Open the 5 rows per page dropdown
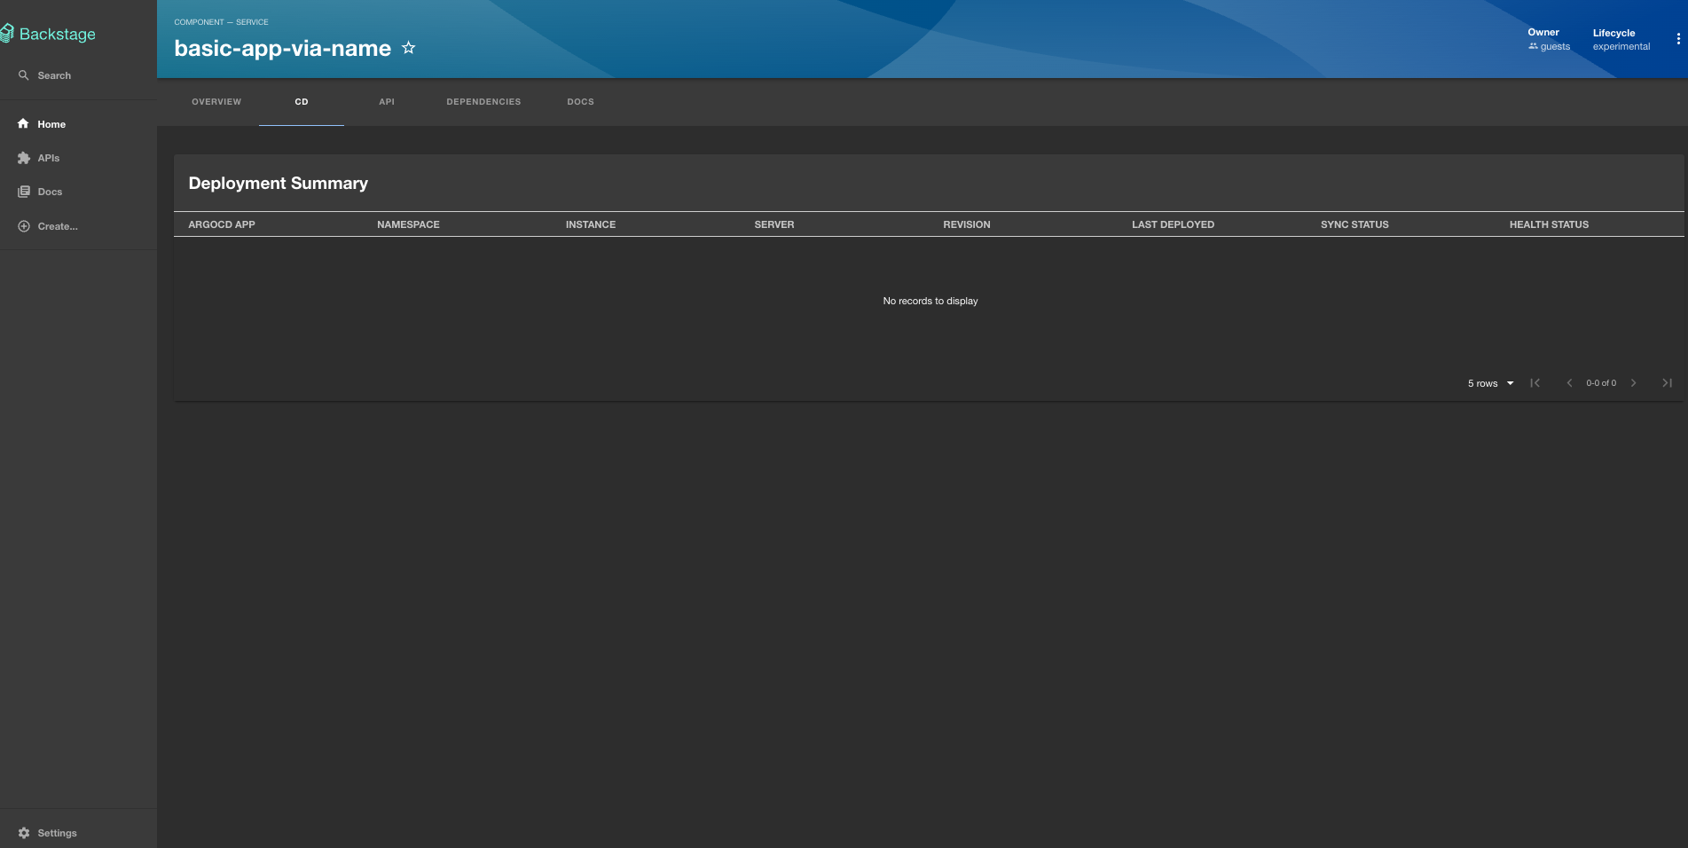Screen dimensions: 1688x848 tap(1490, 383)
